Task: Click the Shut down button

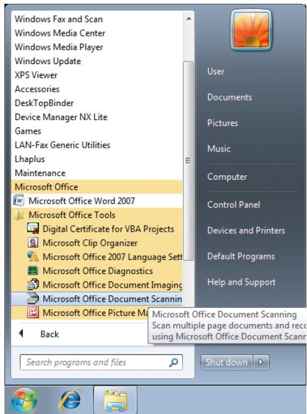Action: (227, 362)
